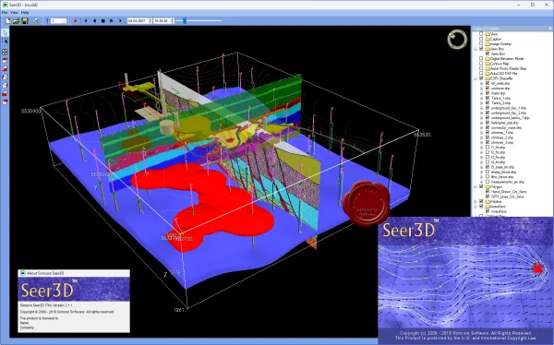
Task: Select measurements_an.shp tree item
Action: click(508, 182)
